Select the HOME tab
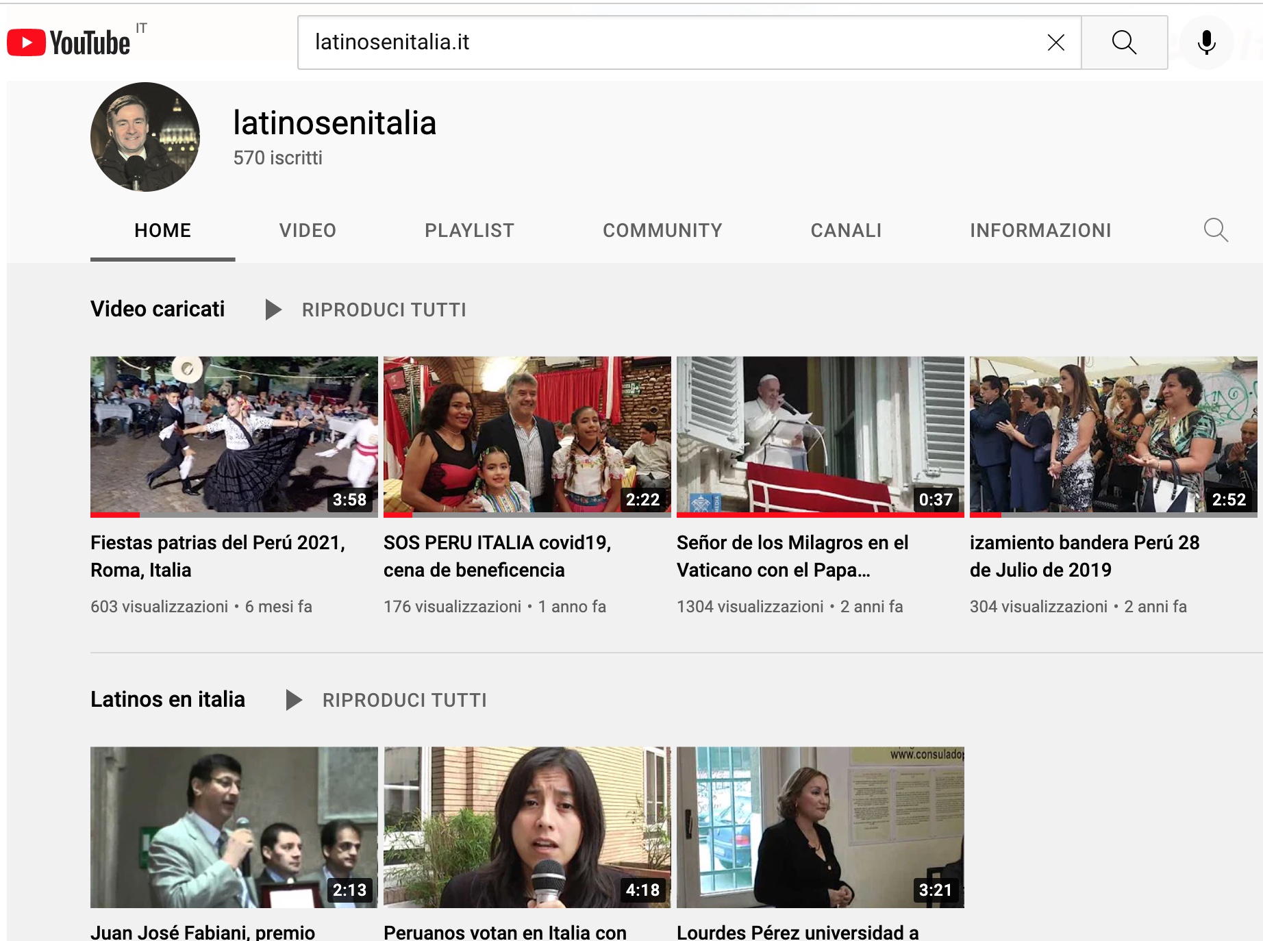The image size is (1263, 941). point(163,231)
